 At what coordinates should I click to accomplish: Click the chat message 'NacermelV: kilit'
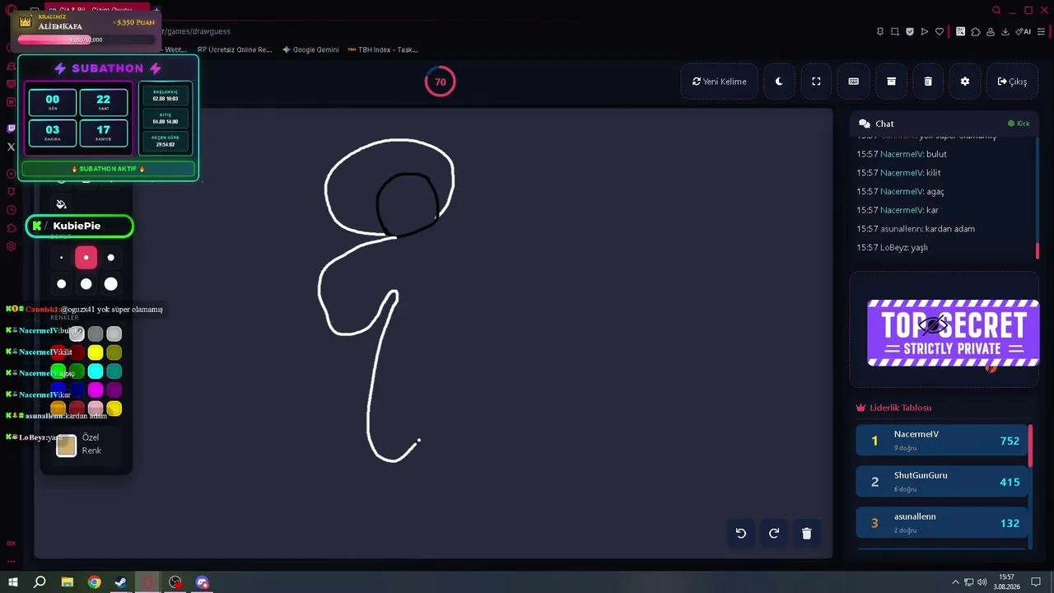(x=898, y=173)
